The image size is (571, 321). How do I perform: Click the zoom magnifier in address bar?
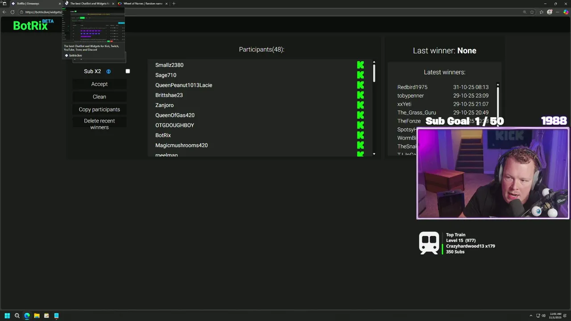pyautogui.click(x=524, y=12)
